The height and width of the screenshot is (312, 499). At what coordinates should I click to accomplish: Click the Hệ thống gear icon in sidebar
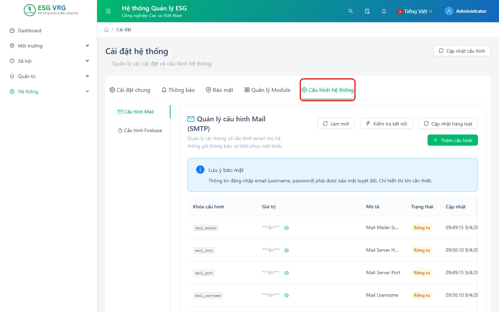coord(12,92)
